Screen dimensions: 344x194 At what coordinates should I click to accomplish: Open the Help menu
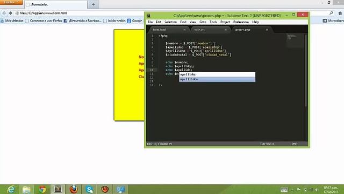pyautogui.click(x=255, y=22)
